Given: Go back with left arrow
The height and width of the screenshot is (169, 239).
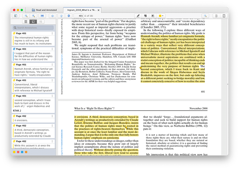Looking at the screenshot, I should pyautogui.click(x=53, y=16).
